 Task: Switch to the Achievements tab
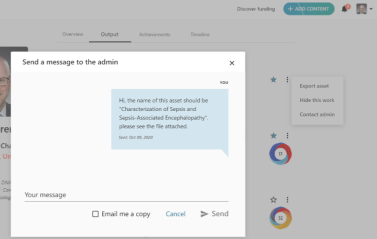click(x=154, y=35)
